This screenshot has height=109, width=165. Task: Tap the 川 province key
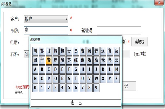[x=35, y=51]
